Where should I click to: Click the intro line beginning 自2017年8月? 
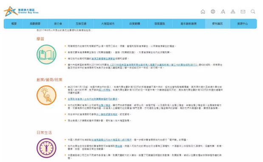pyautogui.click(x=65, y=30)
